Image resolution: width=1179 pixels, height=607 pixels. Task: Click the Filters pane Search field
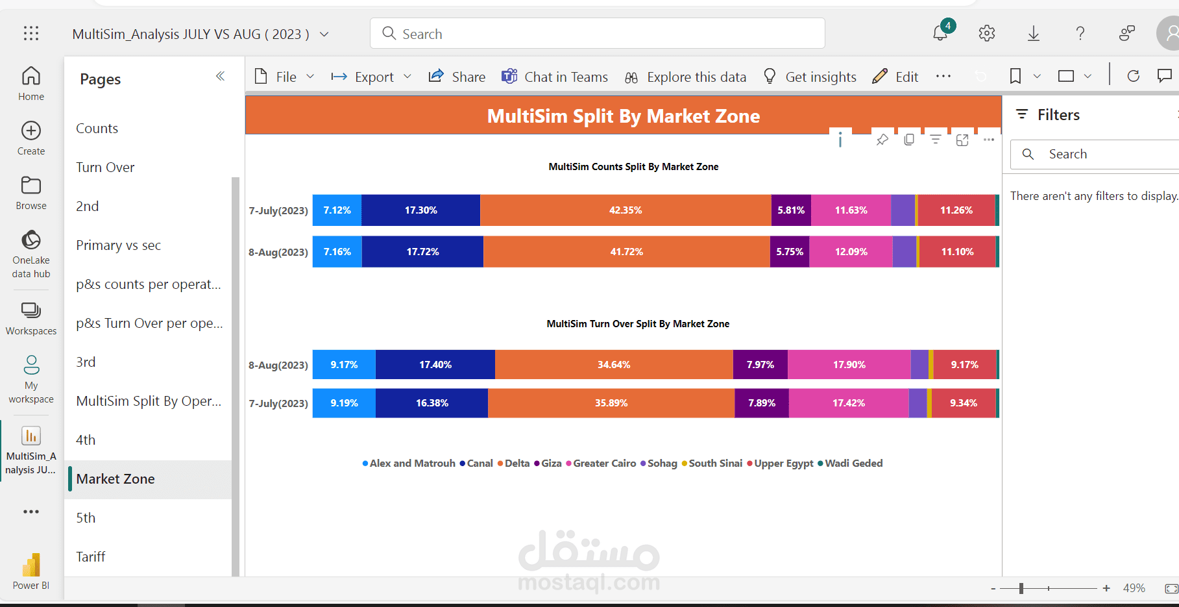pyautogui.click(x=1095, y=154)
